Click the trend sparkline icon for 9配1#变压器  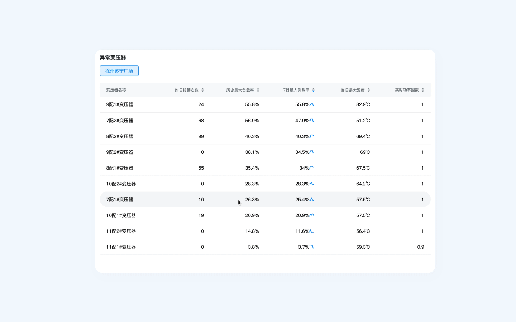click(x=312, y=104)
